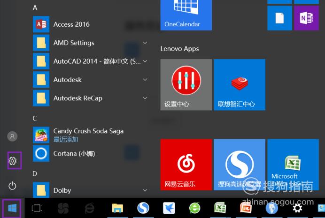Open the user account icon

click(x=12, y=136)
